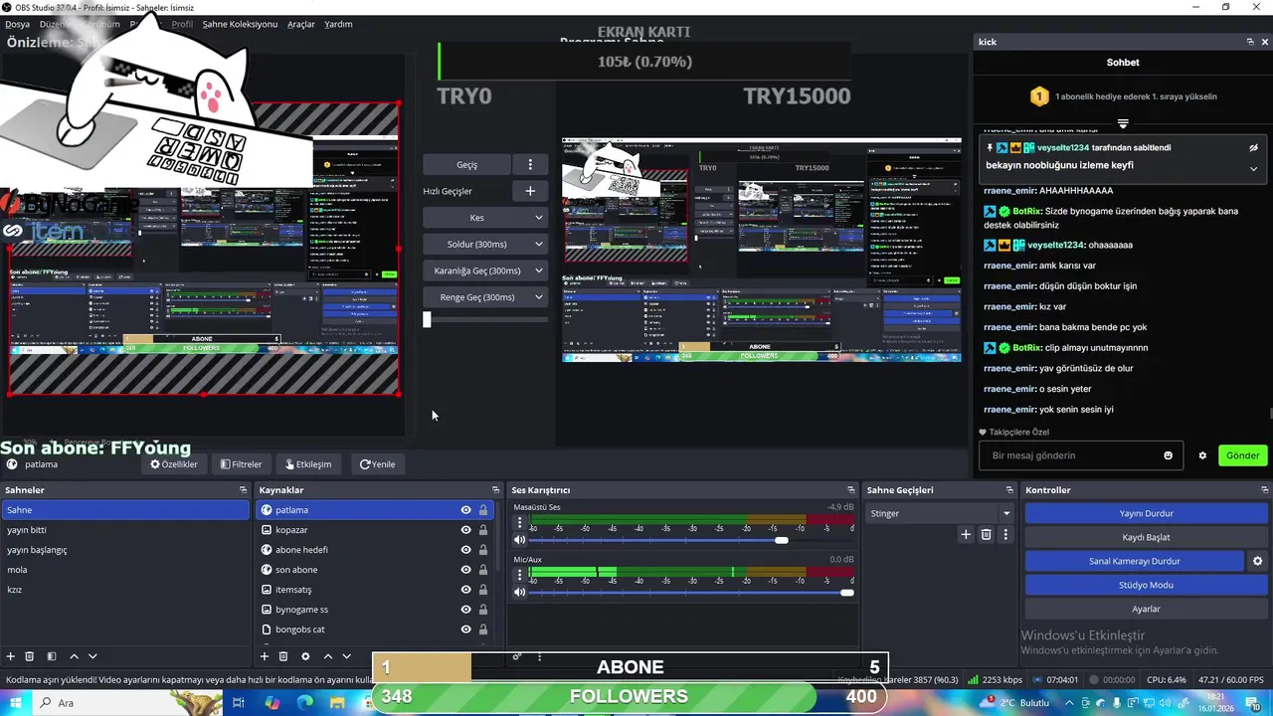Image resolution: width=1273 pixels, height=716 pixels.
Task: Toggle visibility of itemsatış source
Action: pos(465,590)
